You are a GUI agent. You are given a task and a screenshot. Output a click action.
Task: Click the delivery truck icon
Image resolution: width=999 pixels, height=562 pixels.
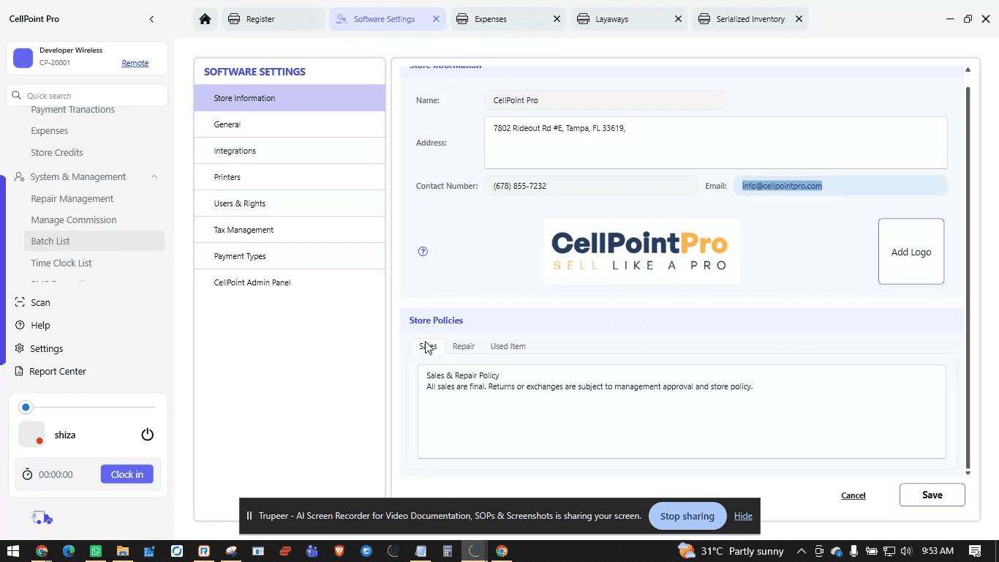[42, 518]
